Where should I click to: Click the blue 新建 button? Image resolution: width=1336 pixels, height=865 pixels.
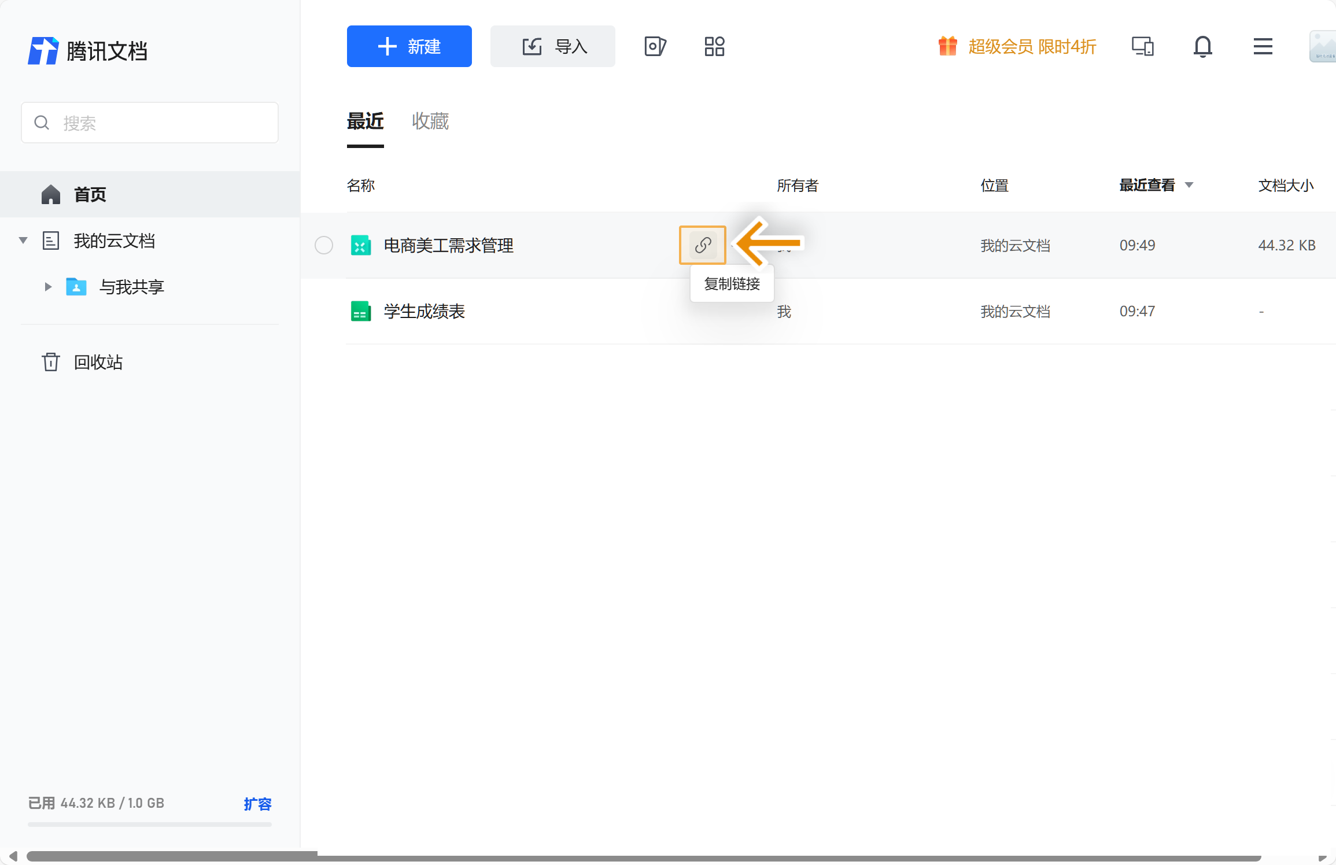click(x=409, y=46)
